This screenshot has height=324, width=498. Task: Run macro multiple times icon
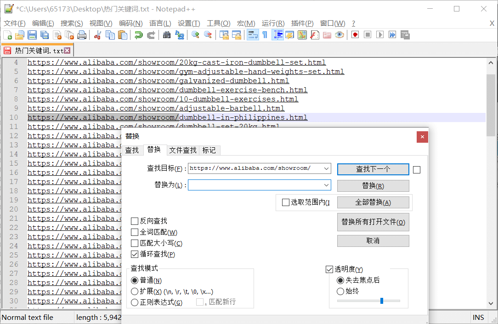pos(392,35)
